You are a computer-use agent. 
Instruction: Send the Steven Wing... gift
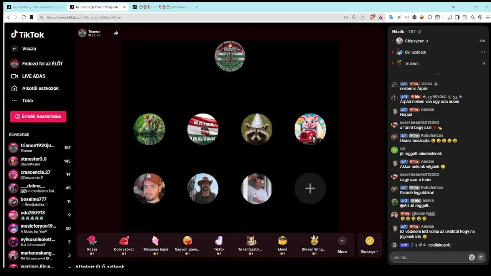(x=314, y=245)
